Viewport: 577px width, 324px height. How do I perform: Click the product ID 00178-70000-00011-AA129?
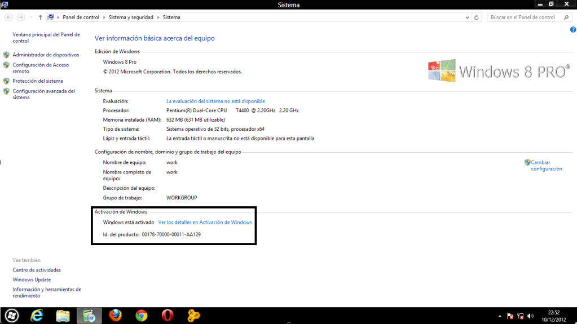[x=171, y=234]
